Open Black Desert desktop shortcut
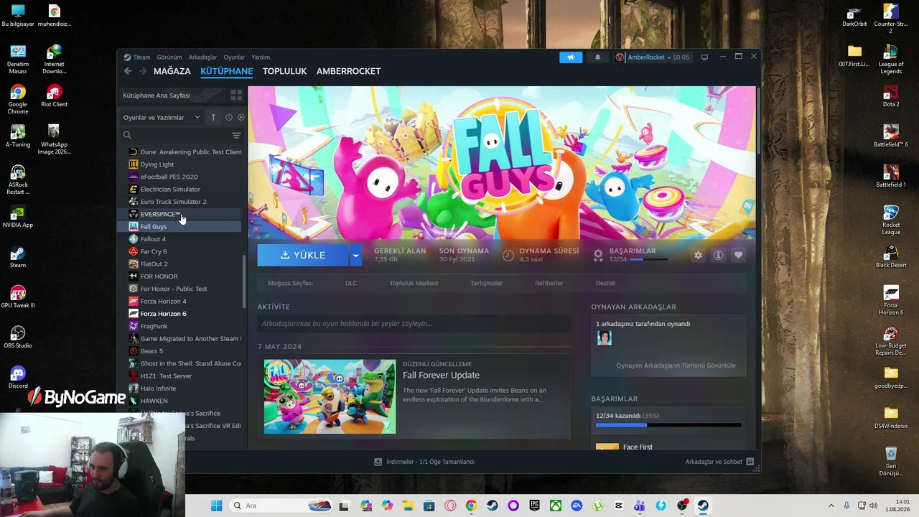 tap(891, 256)
